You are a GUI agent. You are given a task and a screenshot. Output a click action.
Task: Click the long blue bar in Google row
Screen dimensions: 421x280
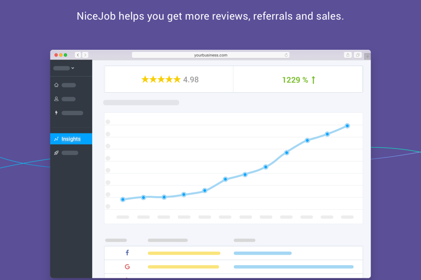pos(293,266)
